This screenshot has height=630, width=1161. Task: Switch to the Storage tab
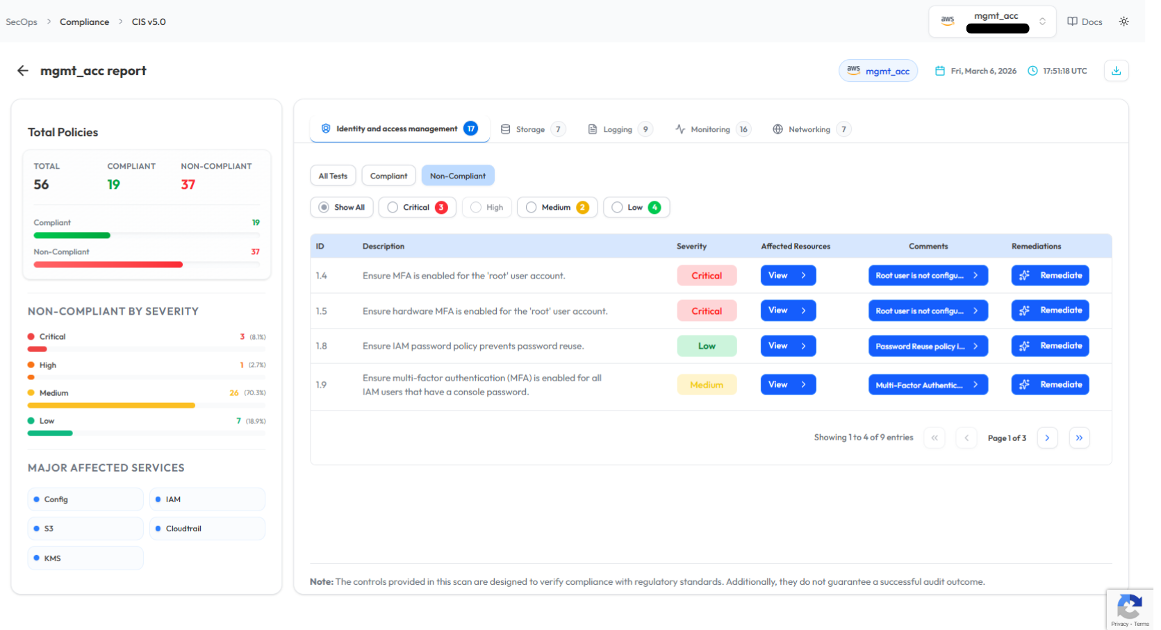tap(531, 129)
